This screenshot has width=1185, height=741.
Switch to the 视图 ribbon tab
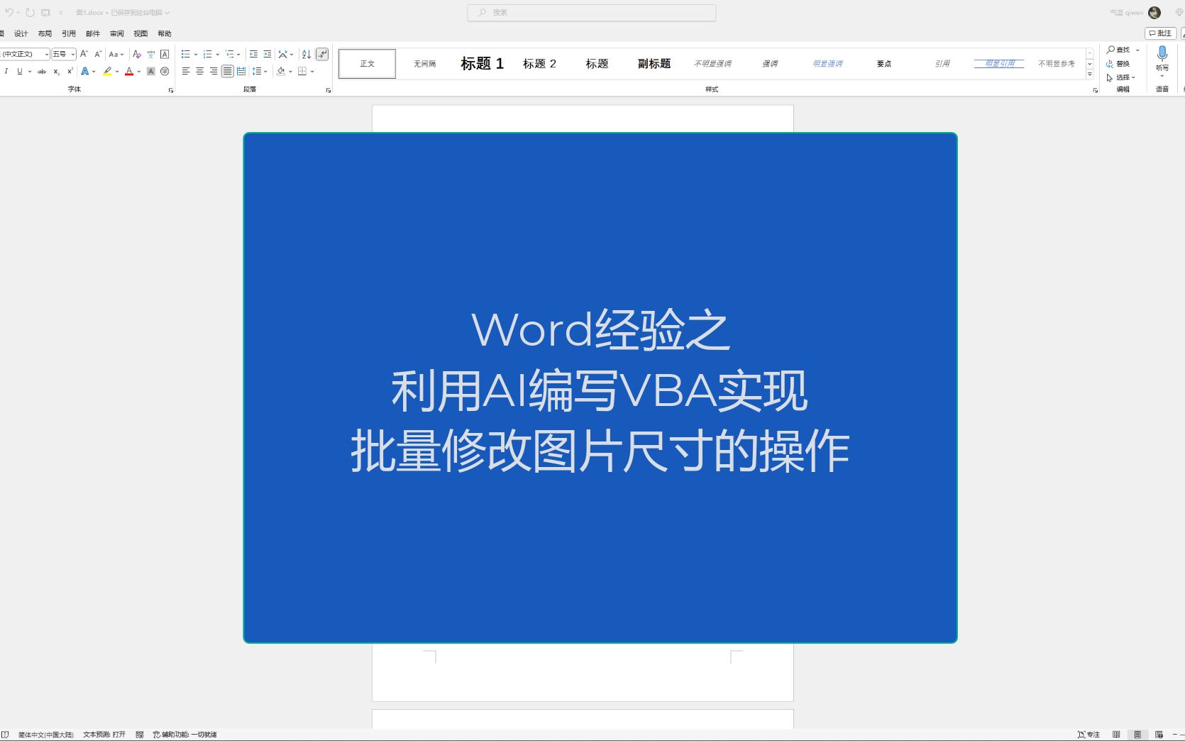point(140,33)
